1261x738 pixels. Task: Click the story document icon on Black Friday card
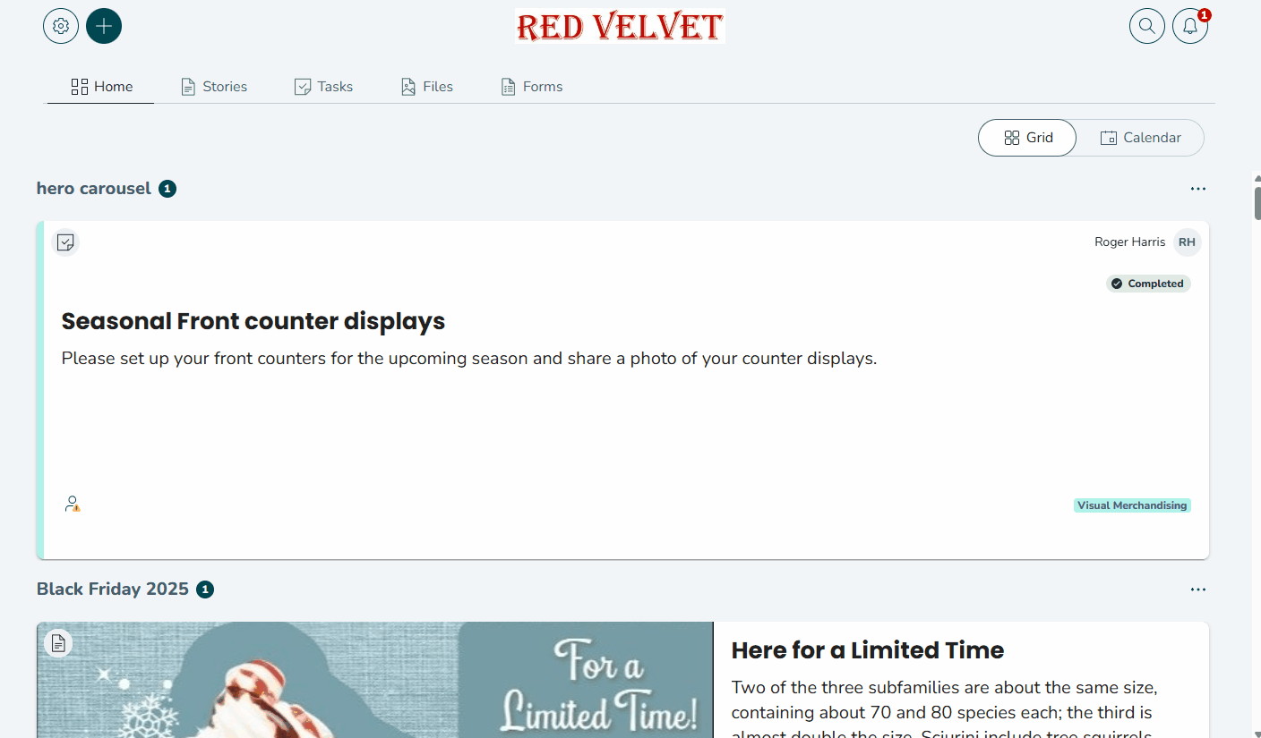pyautogui.click(x=58, y=643)
